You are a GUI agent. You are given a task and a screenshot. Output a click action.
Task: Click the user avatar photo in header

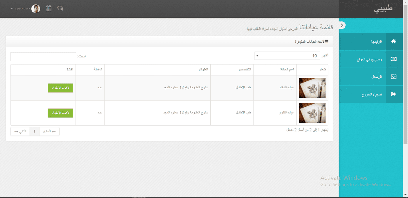pyautogui.click(x=36, y=8)
